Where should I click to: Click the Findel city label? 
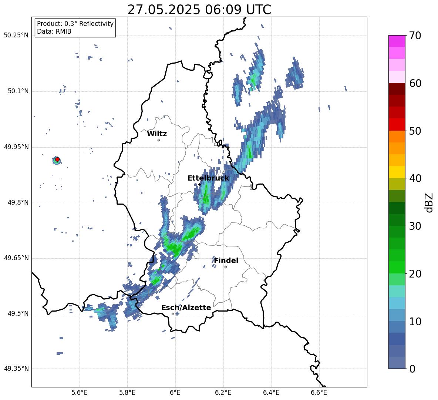(x=226, y=260)
